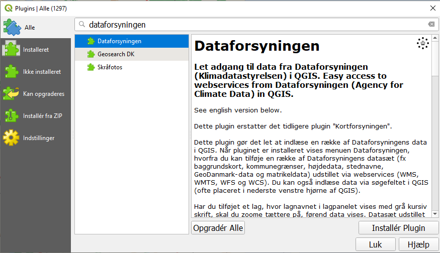Click the Dataforsyningen plugin puzzle icon
Screen dimensions: 440x253
91,41
